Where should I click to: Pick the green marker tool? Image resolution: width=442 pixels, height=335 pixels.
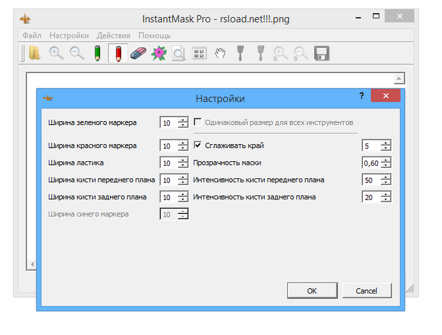point(97,53)
